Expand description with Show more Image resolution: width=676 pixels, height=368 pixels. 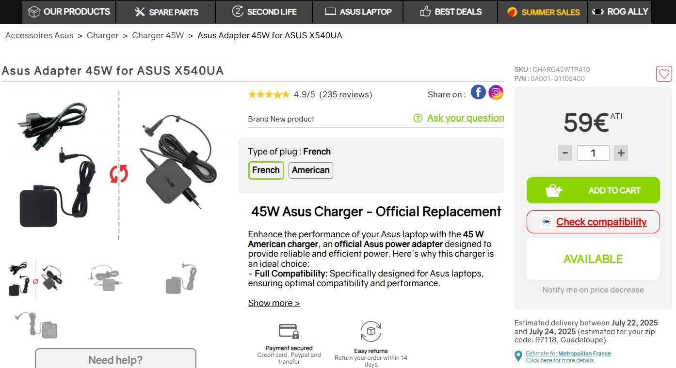[x=274, y=303]
